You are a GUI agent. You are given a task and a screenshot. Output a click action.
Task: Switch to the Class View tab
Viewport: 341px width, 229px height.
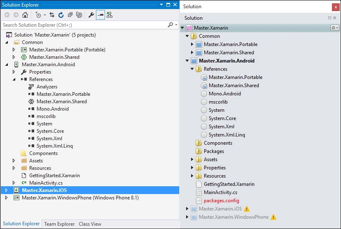tap(90, 224)
